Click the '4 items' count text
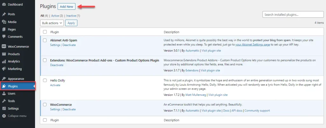Screen dimensions: 326x128 click(x=319, y=22)
